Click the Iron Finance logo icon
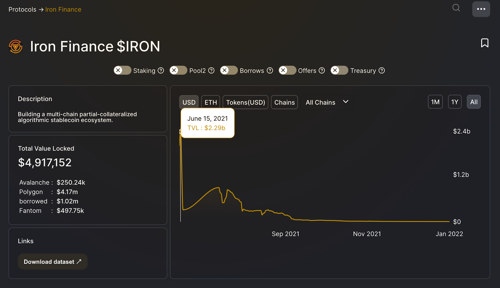 [x=16, y=47]
